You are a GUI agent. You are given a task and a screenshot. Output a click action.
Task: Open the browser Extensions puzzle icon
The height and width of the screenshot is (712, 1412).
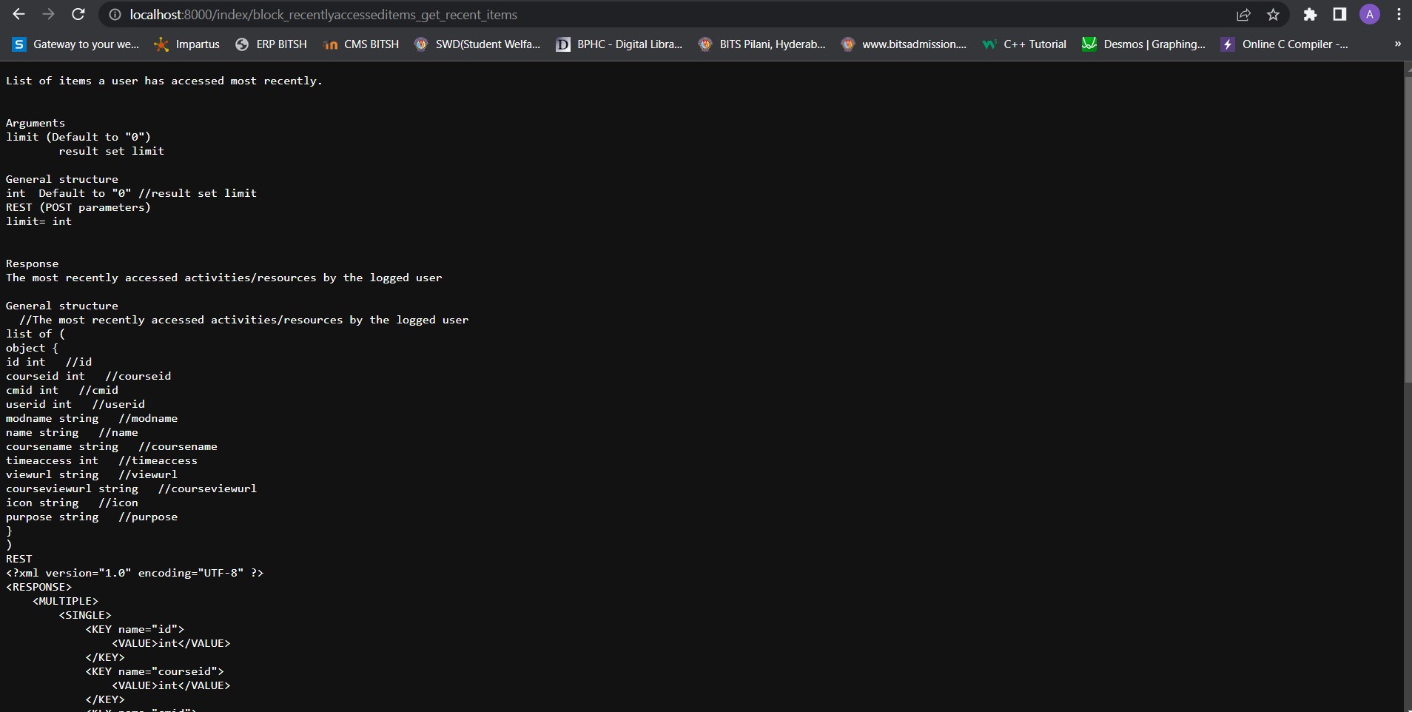point(1310,14)
